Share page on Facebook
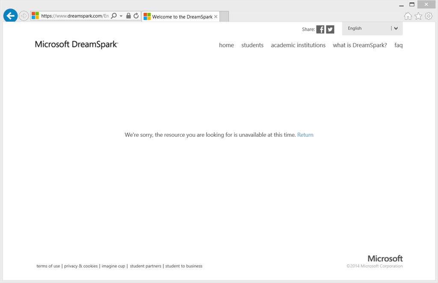 tap(320, 29)
